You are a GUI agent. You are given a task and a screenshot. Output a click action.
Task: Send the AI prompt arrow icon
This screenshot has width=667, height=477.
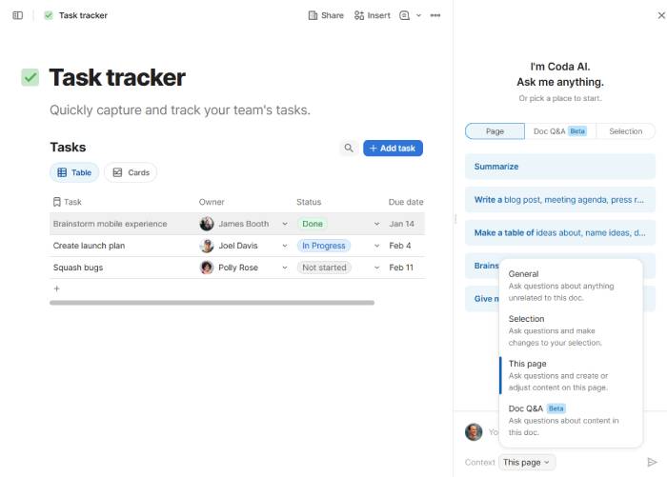click(x=652, y=462)
